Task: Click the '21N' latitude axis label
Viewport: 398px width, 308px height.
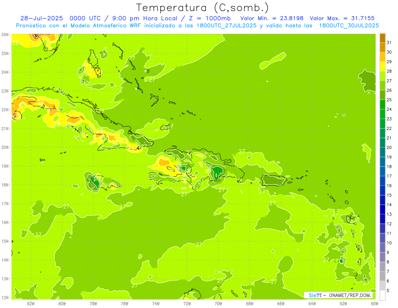Action: point(5,128)
